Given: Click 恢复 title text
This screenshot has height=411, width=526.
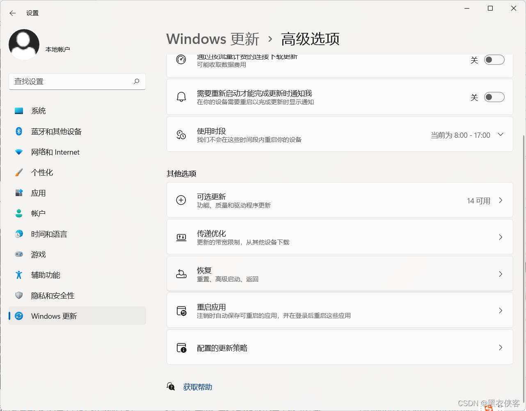Looking at the screenshot, I should click(204, 270).
